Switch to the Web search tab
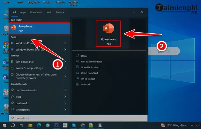 tap(49, 12)
